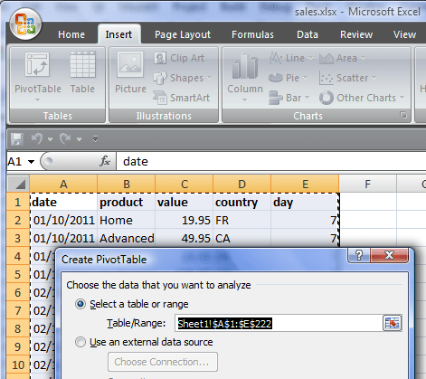Click cell containing CA
This screenshot has width=426, height=379.
[241, 238]
